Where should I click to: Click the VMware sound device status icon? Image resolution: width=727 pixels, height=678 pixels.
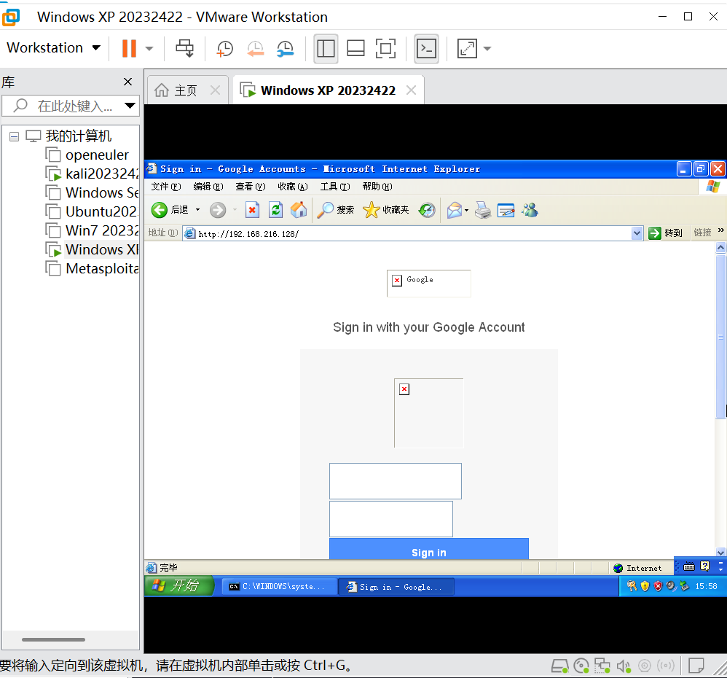pos(623,666)
